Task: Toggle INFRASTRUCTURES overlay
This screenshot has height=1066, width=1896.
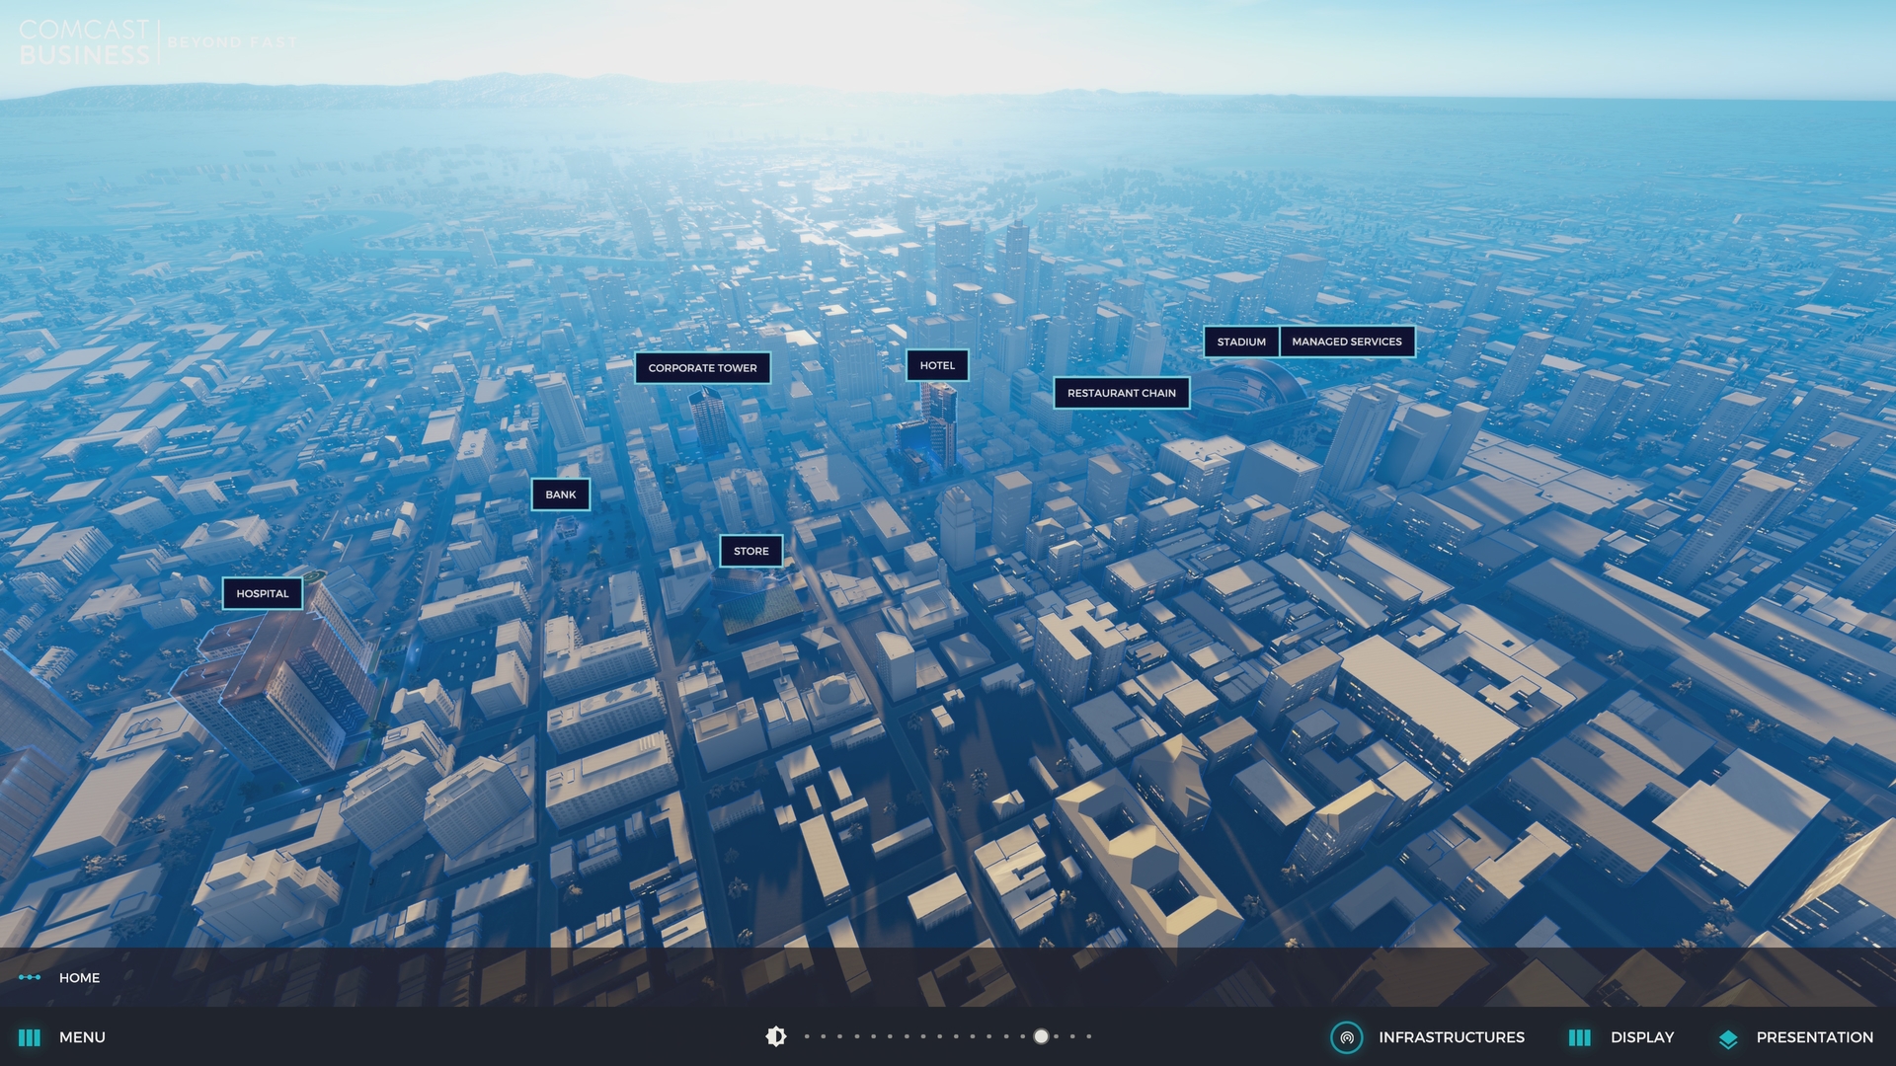Action: point(1451,1037)
